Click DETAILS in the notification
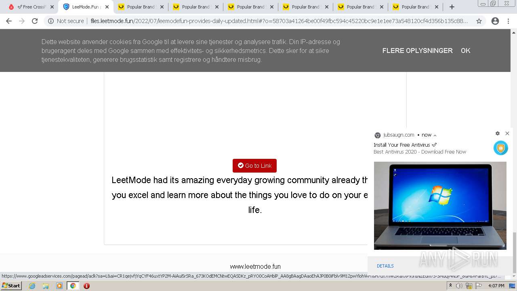 (x=385, y=266)
